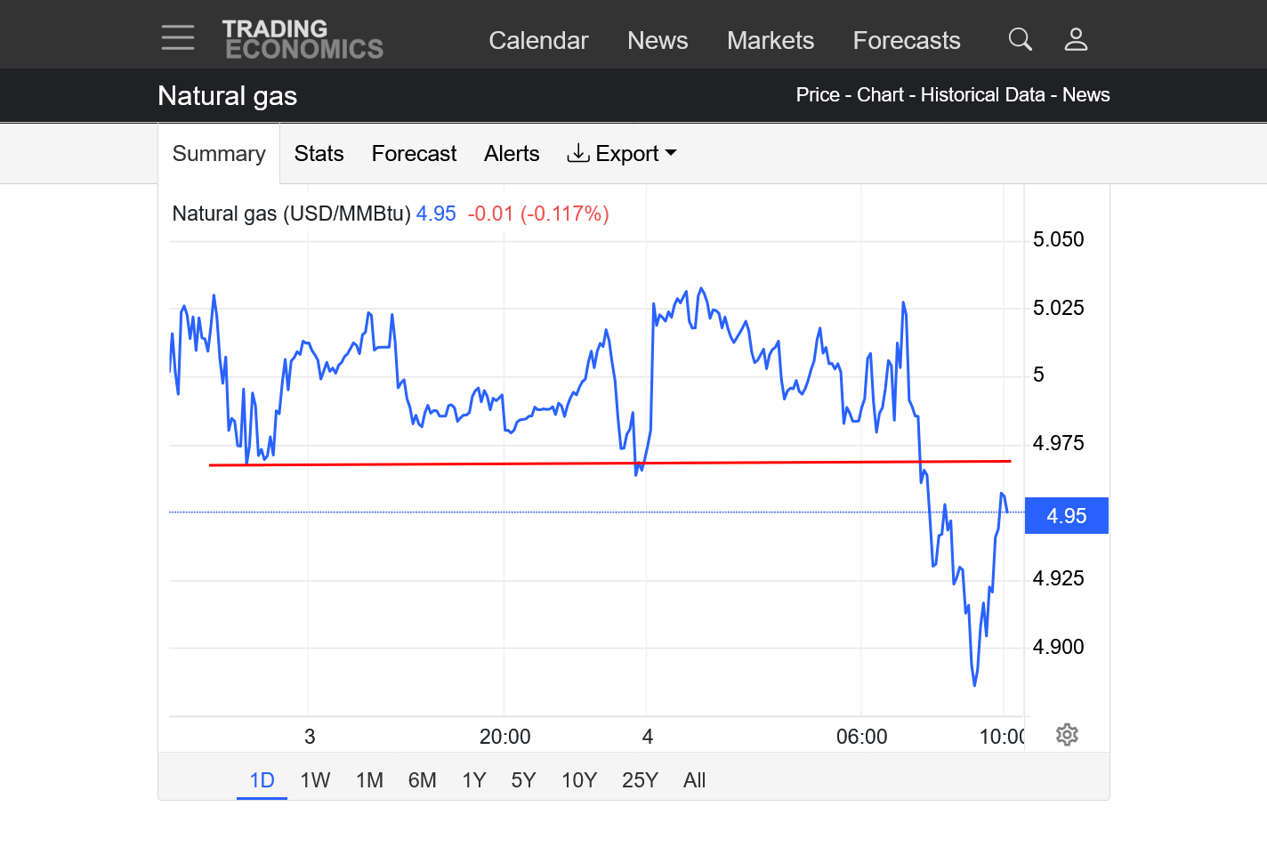This screenshot has width=1267, height=855.
Task: Switch chart to 5Y range
Action: click(523, 780)
